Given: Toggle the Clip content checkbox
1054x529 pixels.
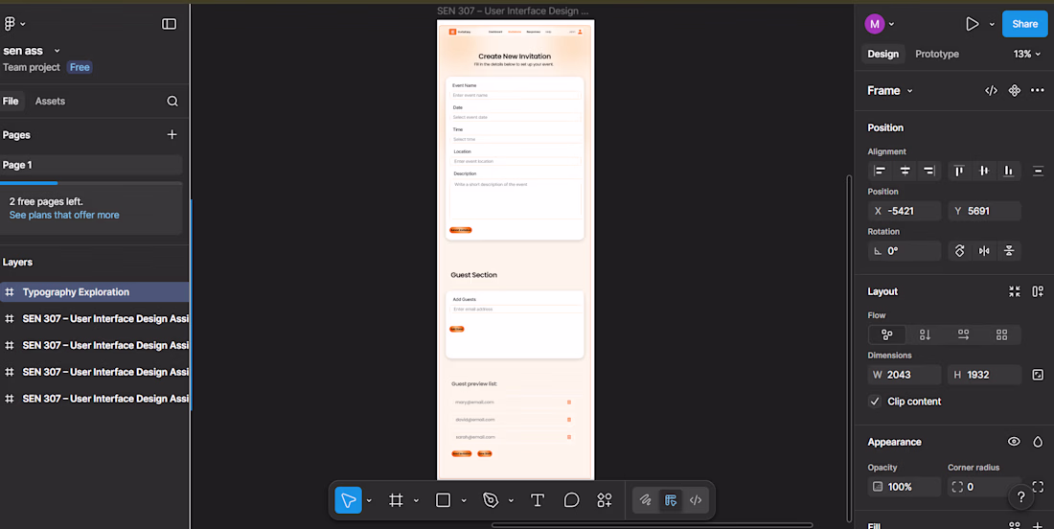Looking at the screenshot, I should [875, 402].
